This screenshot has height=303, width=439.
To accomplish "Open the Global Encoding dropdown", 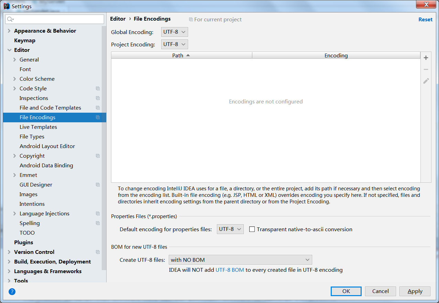I will (x=175, y=32).
